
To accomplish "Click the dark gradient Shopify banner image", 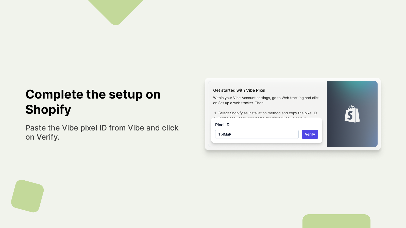I will coord(352,114).
